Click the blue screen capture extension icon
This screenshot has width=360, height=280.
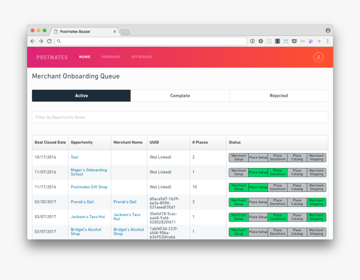(286, 41)
